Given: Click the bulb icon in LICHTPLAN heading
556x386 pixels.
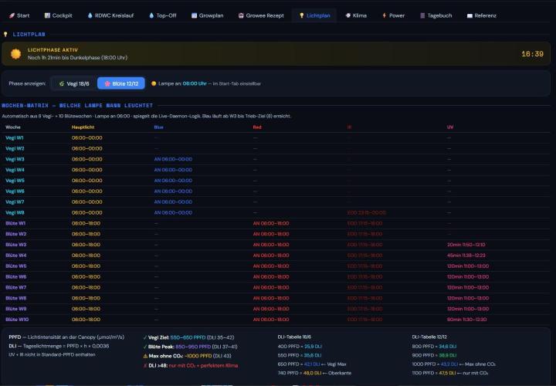Looking at the screenshot, I should 5,35.
